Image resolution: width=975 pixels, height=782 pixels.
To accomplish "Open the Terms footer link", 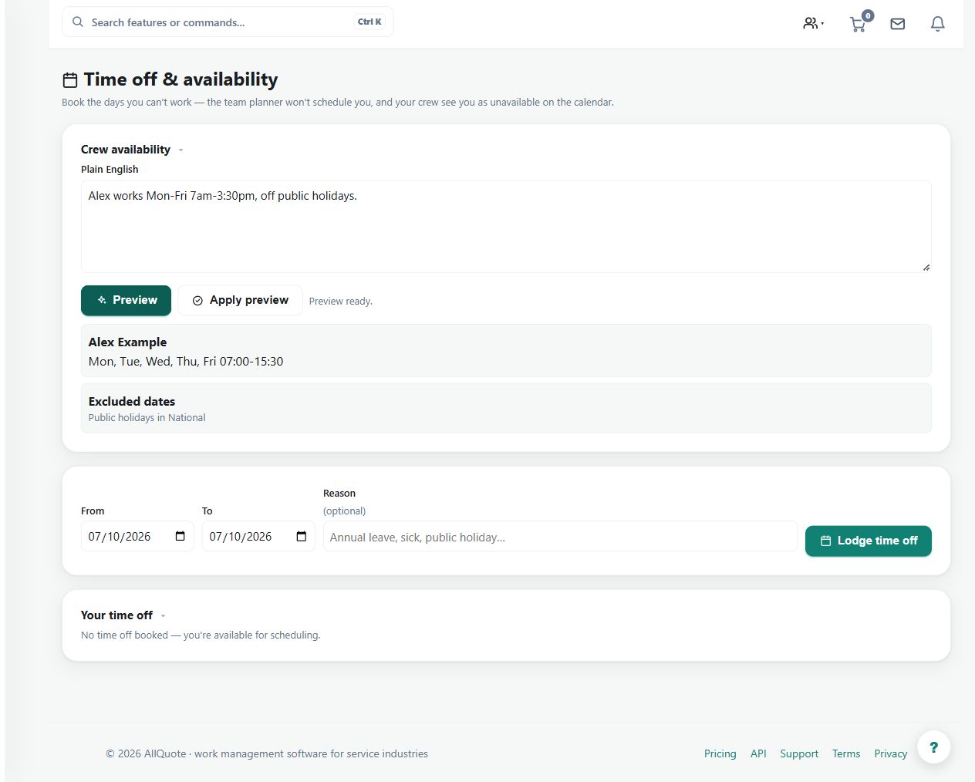I will 846,753.
